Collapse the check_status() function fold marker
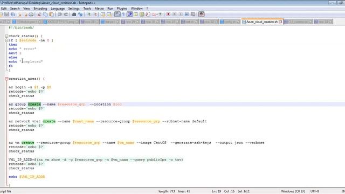The width and height of the screenshot is (345, 194). click(6, 36)
